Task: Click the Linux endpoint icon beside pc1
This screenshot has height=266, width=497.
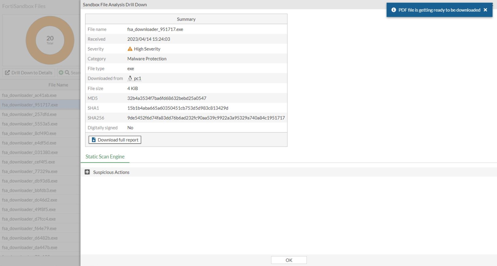Action: 130,78
